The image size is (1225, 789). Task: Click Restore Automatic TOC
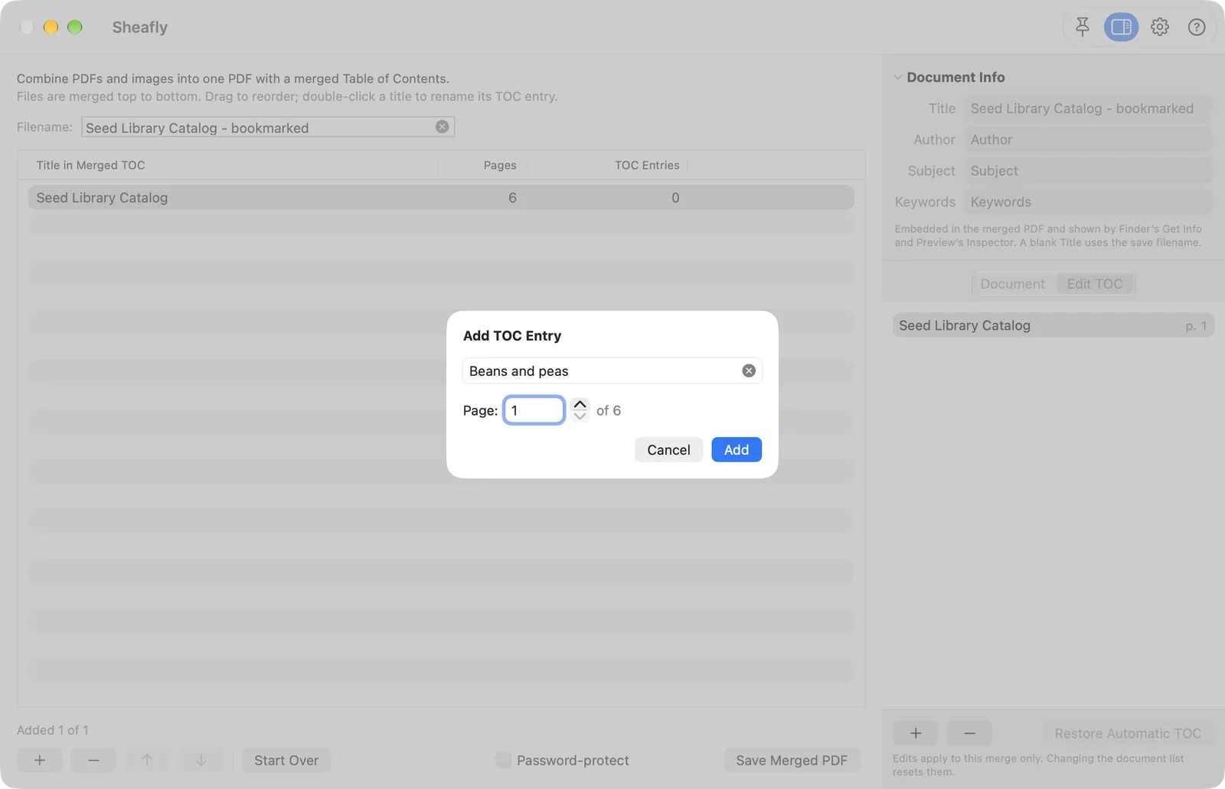pyautogui.click(x=1128, y=733)
